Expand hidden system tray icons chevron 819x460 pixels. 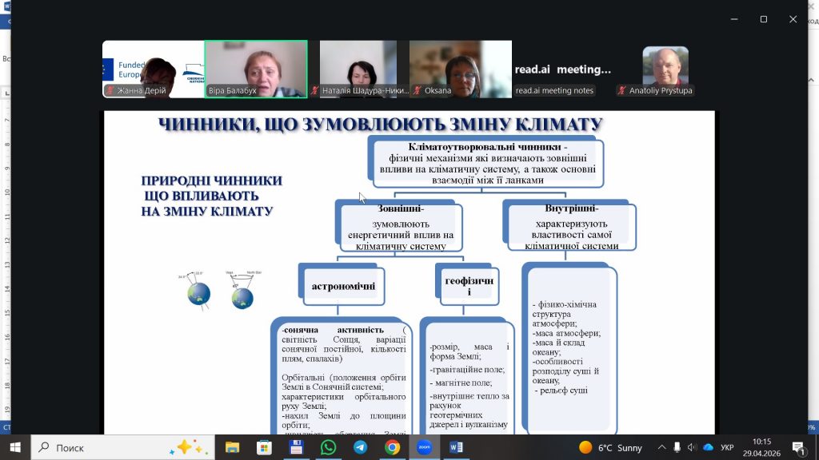[662, 447]
